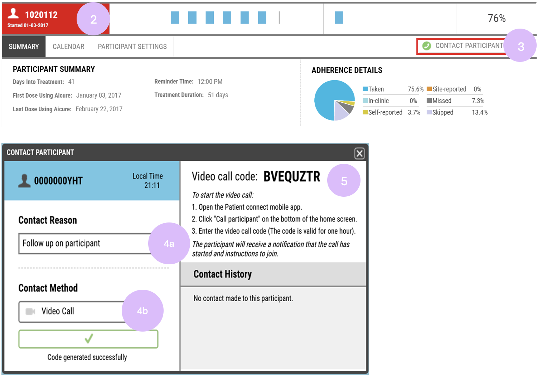537x377 pixels.
Task: Click the participant avatar icon beside 1020112
Action: coord(13,13)
